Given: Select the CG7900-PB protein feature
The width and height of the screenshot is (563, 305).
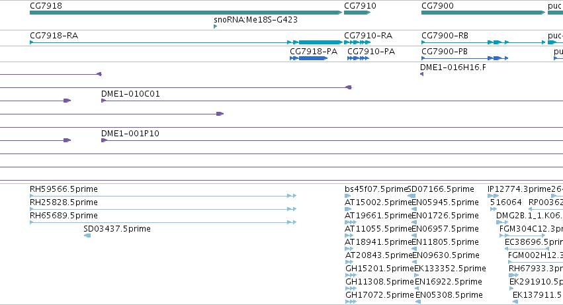Looking at the screenshot, I should 465,58.
